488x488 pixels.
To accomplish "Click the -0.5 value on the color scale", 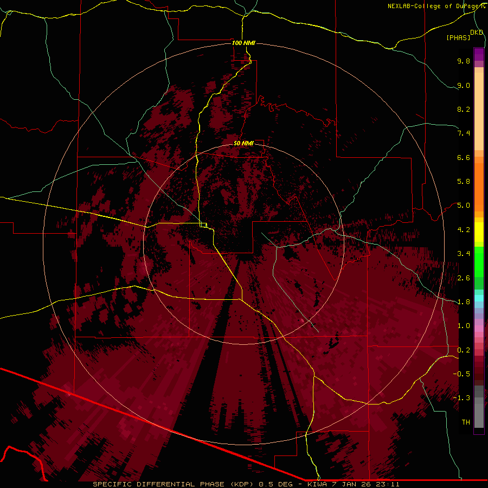I will click(461, 374).
